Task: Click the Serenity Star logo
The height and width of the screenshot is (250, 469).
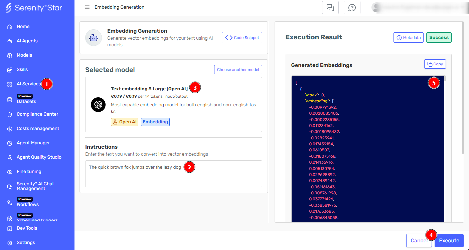Action: 33,7
